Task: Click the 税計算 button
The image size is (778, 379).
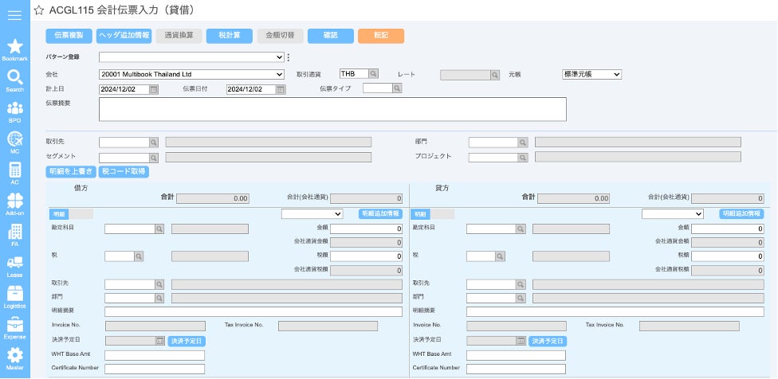Action: pos(230,36)
